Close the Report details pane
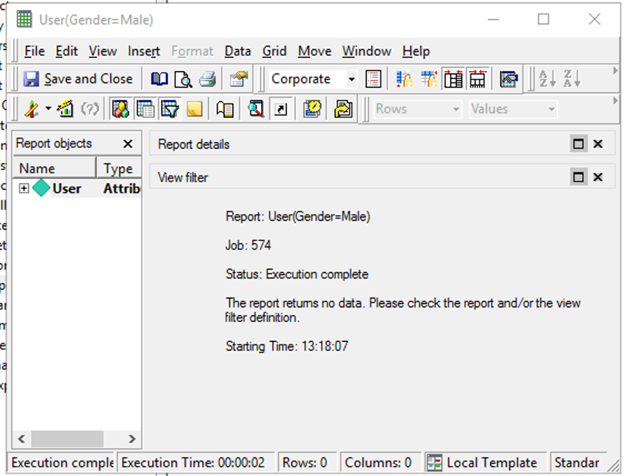624x476 pixels. pos(598,144)
